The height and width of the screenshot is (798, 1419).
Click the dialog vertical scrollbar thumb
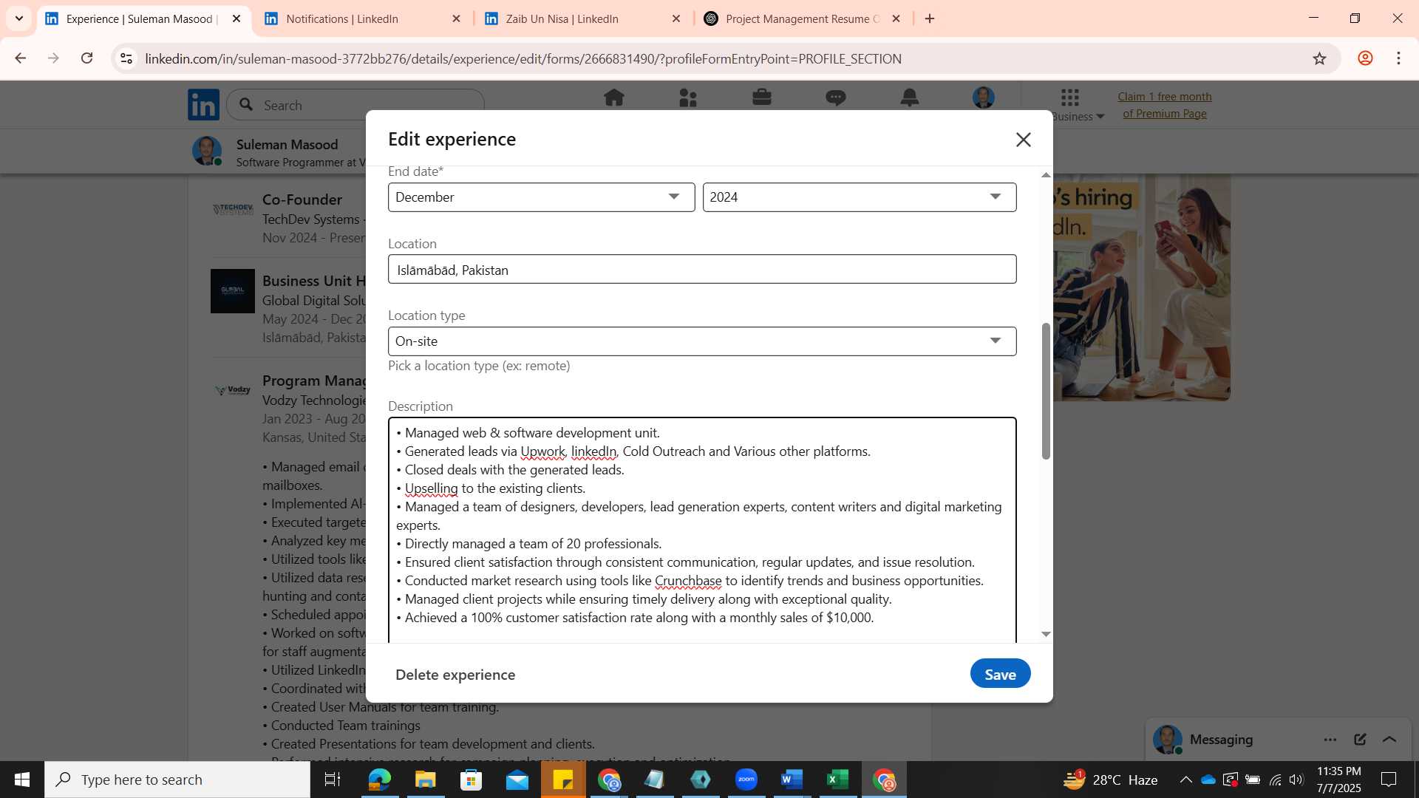pyautogui.click(x=1045, y=390)
